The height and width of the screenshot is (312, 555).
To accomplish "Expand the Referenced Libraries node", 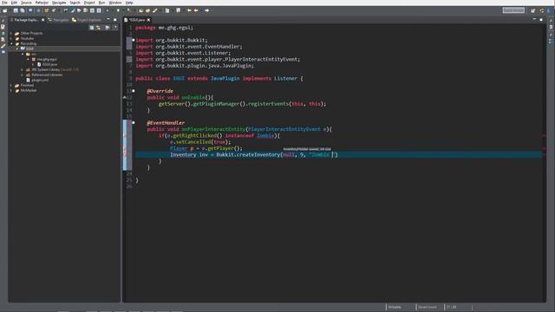I will pyautogui.click(x=23, y=75).
